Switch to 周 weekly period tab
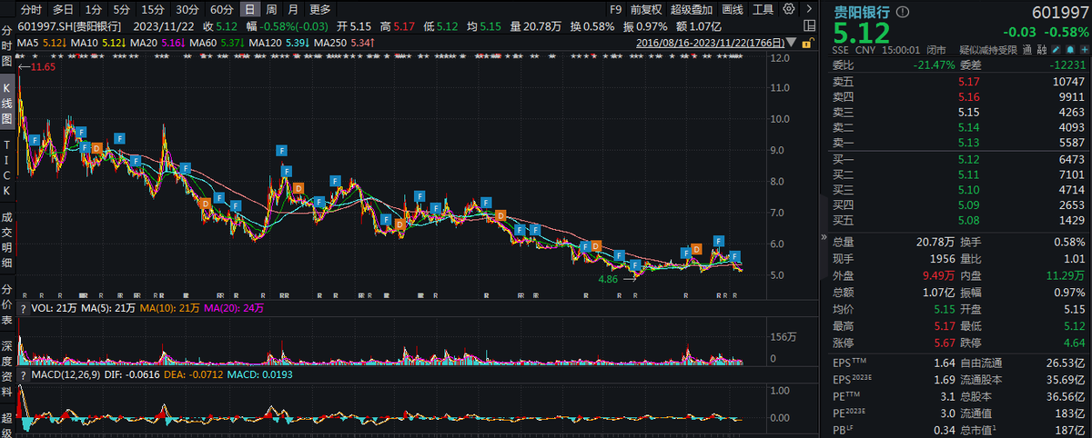 point(271,9)
